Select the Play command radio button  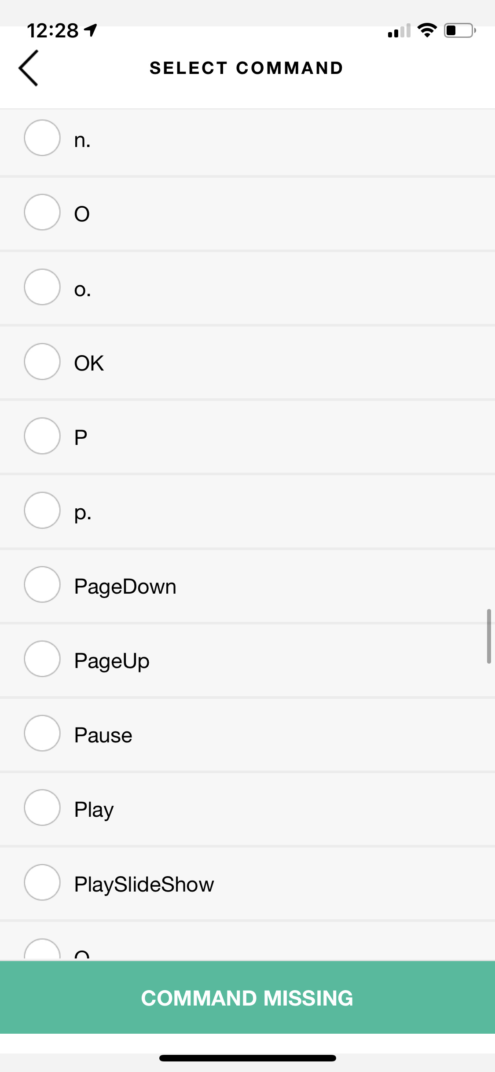(42, 808)
